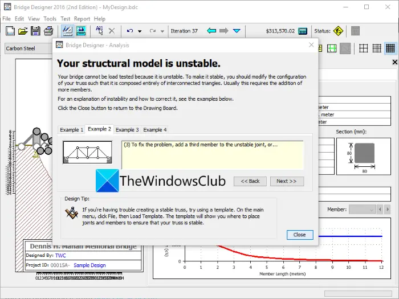Open the Help menu
The image size is (399, 299).
tap(100, 19)
